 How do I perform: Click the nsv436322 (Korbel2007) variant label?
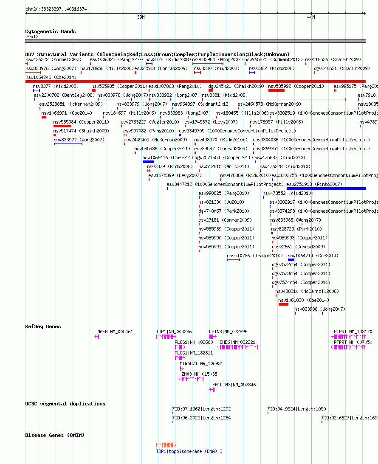tap(54, 59)
